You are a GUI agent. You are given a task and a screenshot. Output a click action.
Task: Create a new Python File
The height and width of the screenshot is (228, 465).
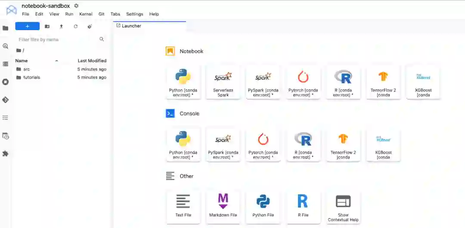(263, 207)
